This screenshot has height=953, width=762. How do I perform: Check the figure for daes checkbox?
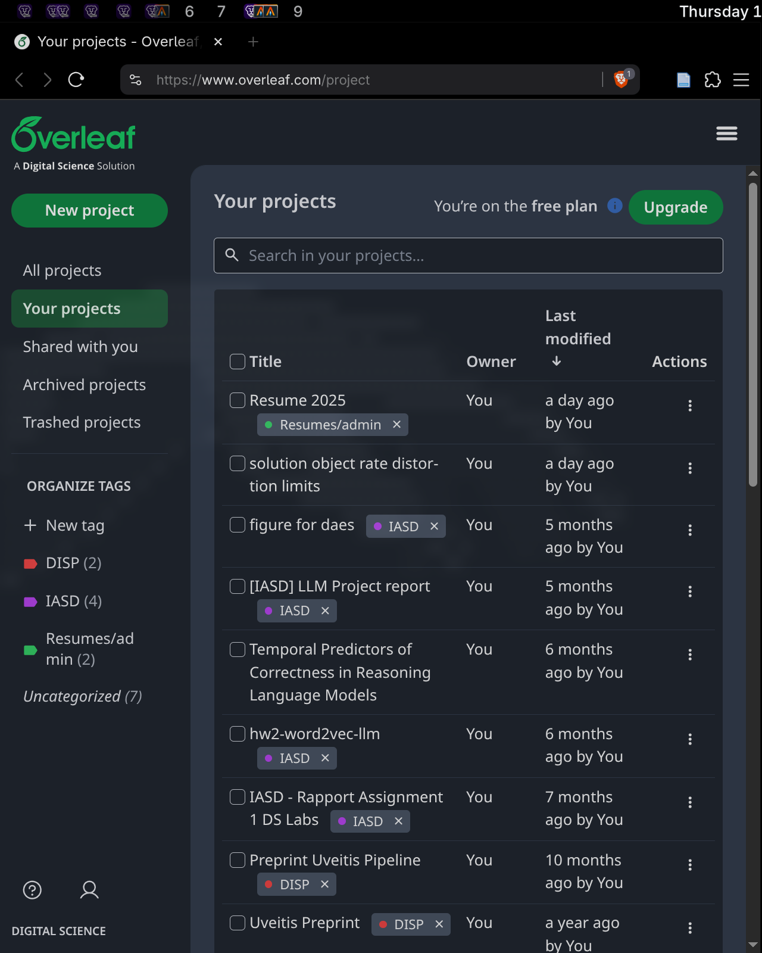tap(238, 525)
